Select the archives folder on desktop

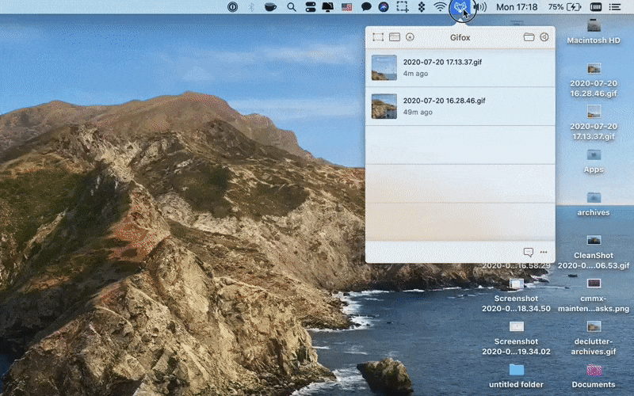(594, 204)
